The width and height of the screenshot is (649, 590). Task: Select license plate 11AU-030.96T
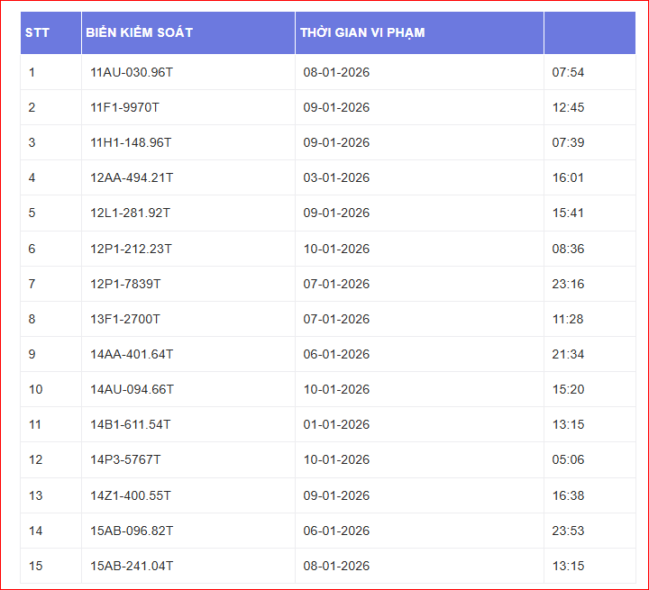(132, 72)
